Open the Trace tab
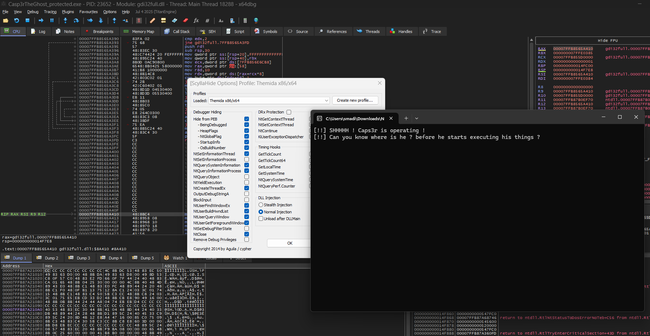Screen dimensions: 650x336 tap(432, 32)
